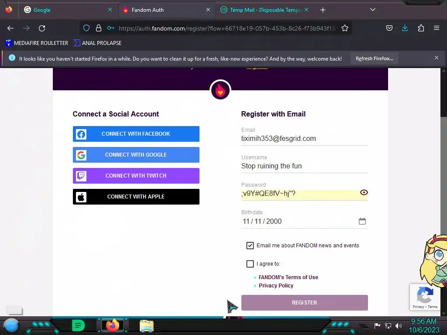Open network status tray icon
The image size is (447, 335).
[x=388, y=325]
